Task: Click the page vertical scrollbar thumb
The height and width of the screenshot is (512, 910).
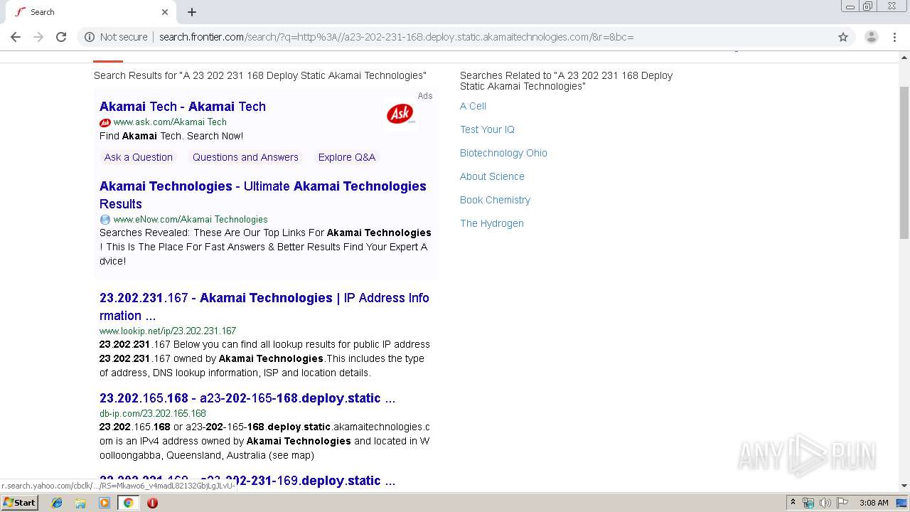Action: click(x=904, y=162)
